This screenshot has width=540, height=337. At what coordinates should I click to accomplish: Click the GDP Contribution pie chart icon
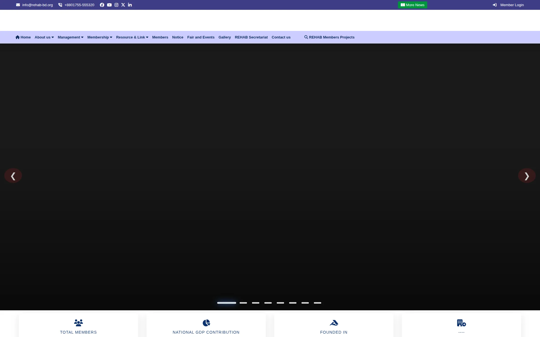(x=206, y=323)
